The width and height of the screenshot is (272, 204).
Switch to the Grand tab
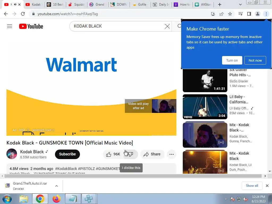tap(97, 5)
